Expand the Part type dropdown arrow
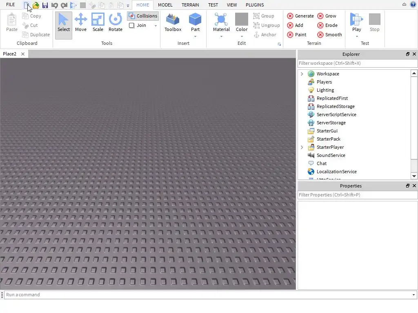This screenshot has width=418, height=313. [x=195, y=36]
